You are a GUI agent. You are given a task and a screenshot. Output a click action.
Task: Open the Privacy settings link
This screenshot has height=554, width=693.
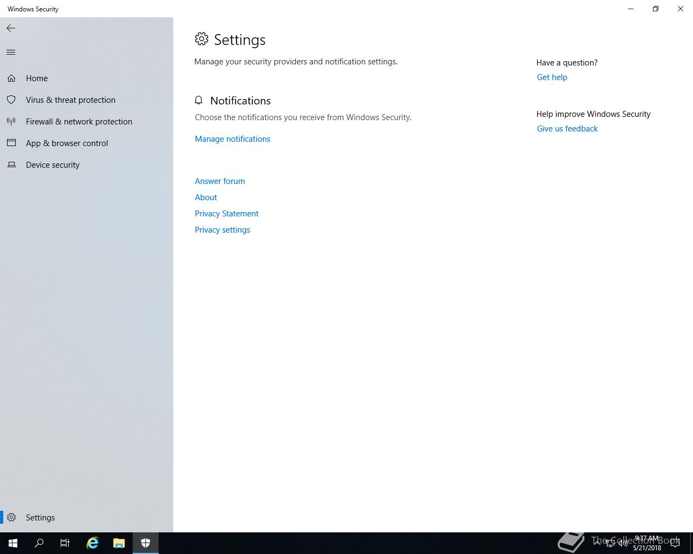click(x=223, y=230)
